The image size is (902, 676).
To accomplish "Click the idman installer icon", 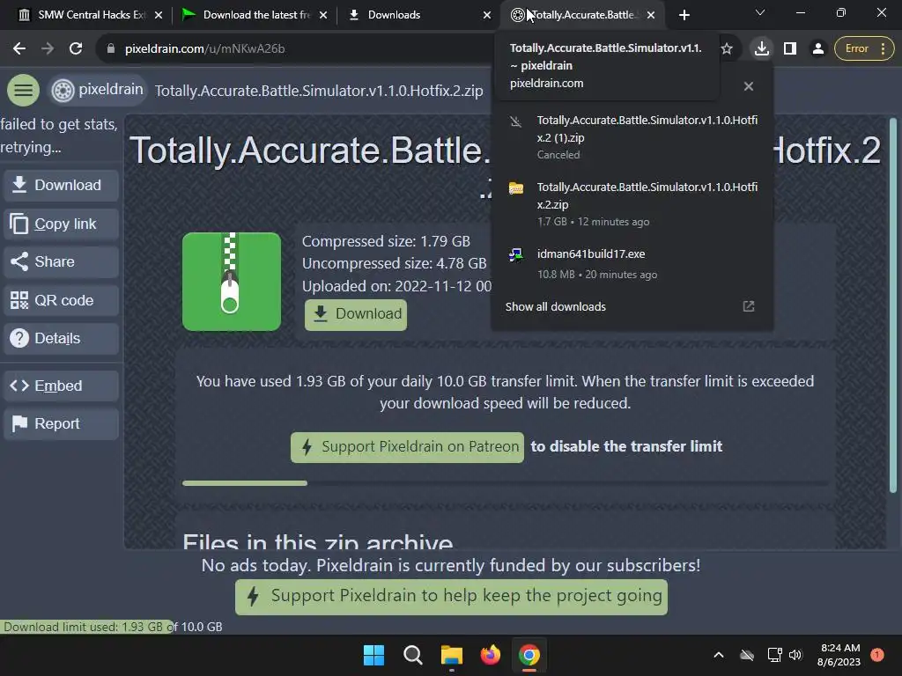I will (x=516, y=254).
